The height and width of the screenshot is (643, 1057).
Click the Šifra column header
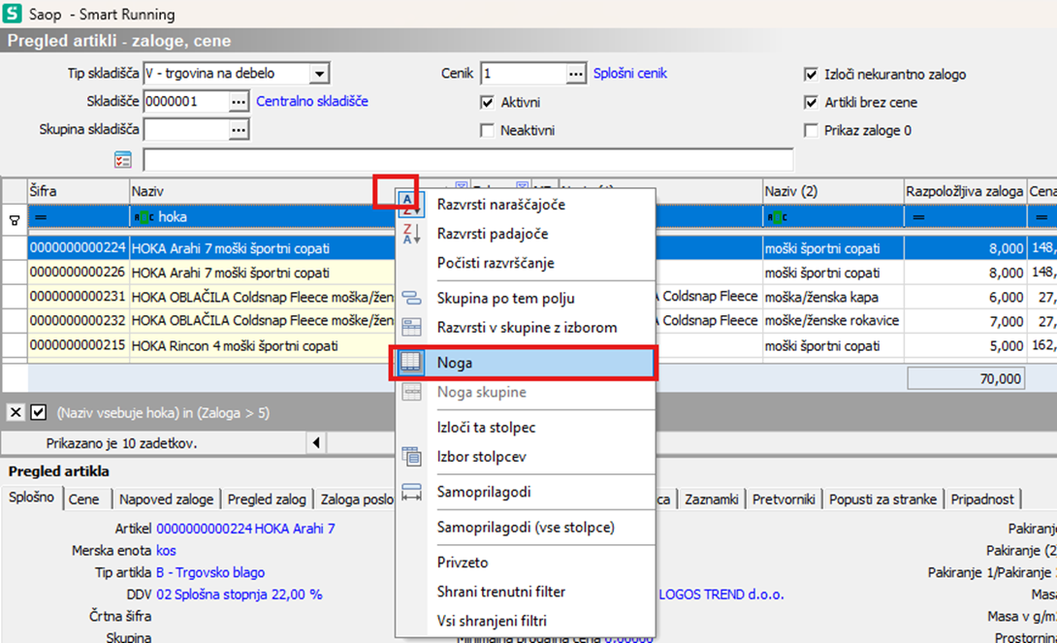pos(79,191)
